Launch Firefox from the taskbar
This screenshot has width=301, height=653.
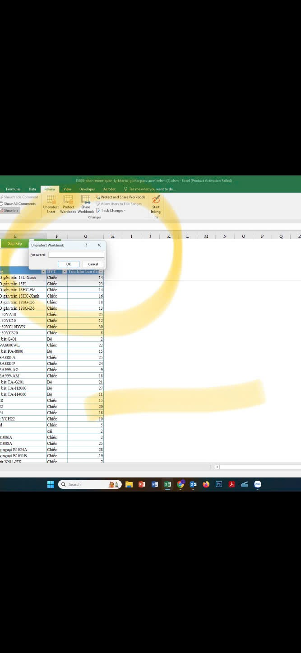(x=206, y=484)
